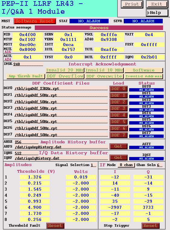Get the Amplitude History buffer
Image resolution: width=170 pixels, height=230 pixels.
[119, 146]
